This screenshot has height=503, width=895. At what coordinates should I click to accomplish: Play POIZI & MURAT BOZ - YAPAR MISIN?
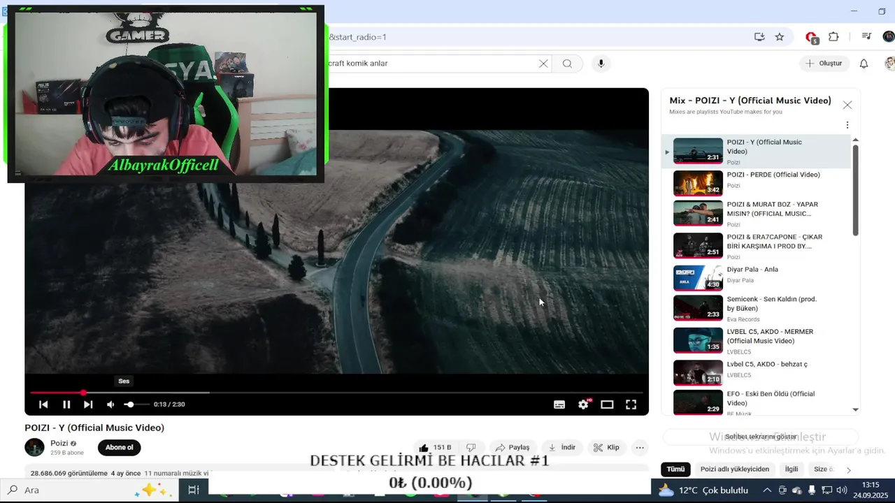756,214
